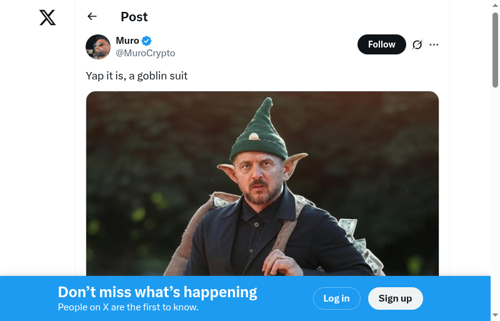Click the "Don't miss what's happening" banner heading
Image resolution: width=500 pixels, height=321 pixels.
157,292
